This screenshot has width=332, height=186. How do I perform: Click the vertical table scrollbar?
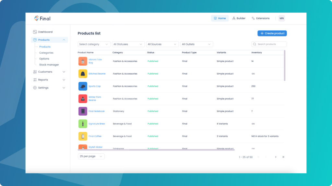point(285,66)
